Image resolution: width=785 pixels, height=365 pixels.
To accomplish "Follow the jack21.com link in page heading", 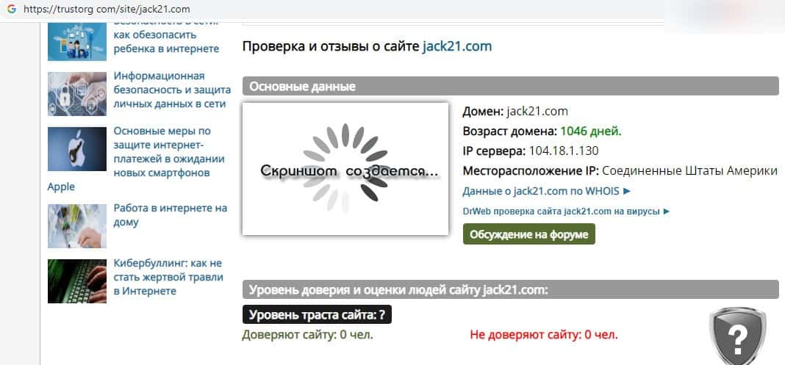I will pos(457,46).
